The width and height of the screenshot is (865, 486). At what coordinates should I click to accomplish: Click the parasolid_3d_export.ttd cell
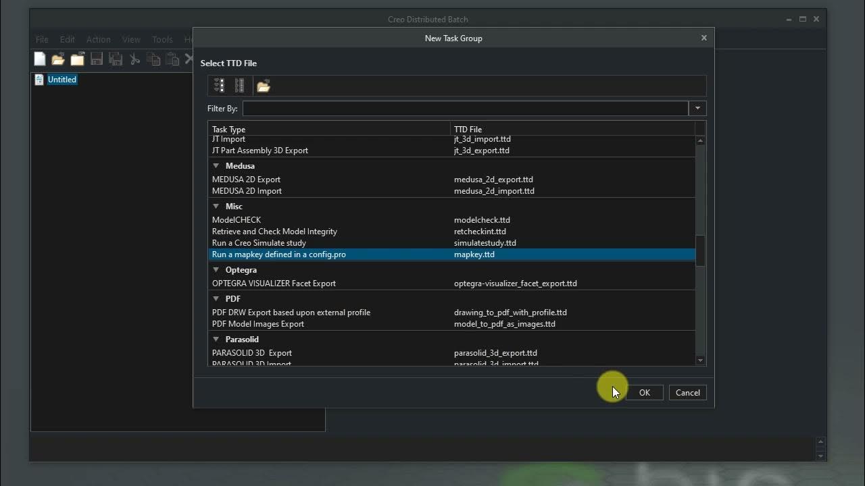[495, 353]
